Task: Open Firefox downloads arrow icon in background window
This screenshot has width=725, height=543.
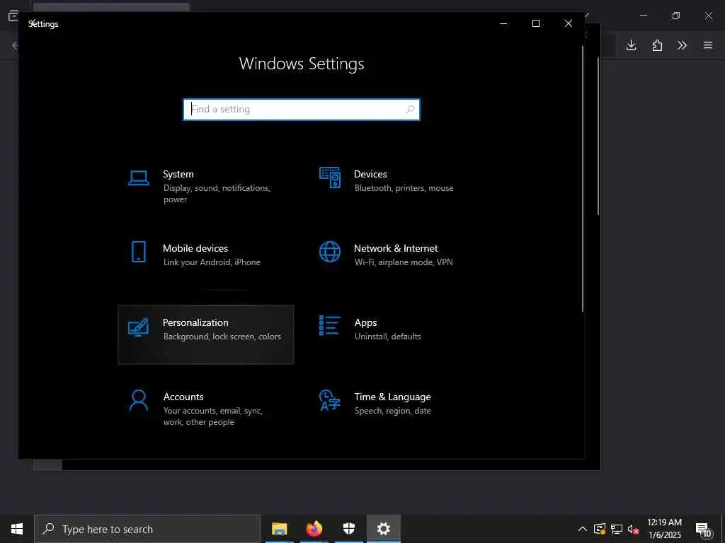Action: coord(631,45)
